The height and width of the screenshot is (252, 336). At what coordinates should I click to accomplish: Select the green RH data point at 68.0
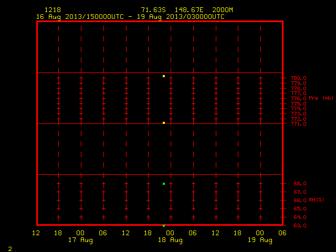164,184
